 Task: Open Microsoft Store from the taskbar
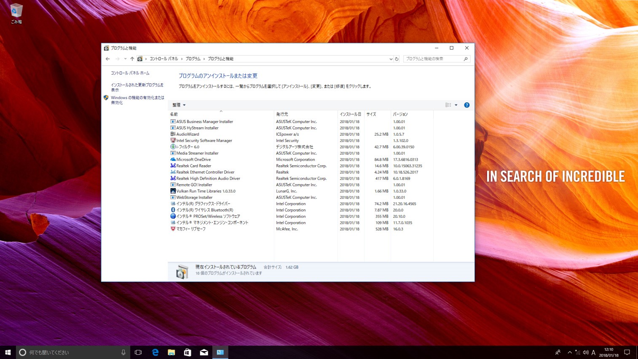point(188,352)
